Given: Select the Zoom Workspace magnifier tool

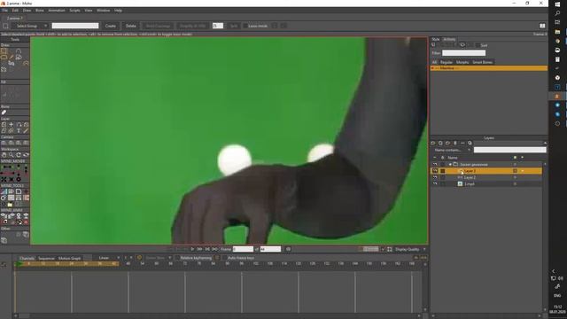Looking at the screenshot, I should coord(12,155).
